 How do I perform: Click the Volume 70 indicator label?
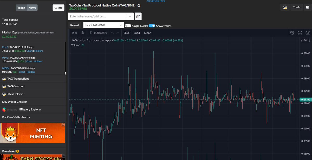point(78,45)
